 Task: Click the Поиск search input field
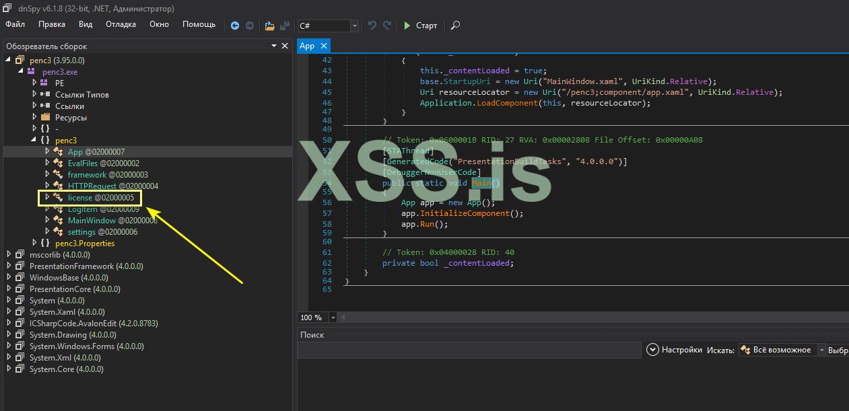pos(469,350)
